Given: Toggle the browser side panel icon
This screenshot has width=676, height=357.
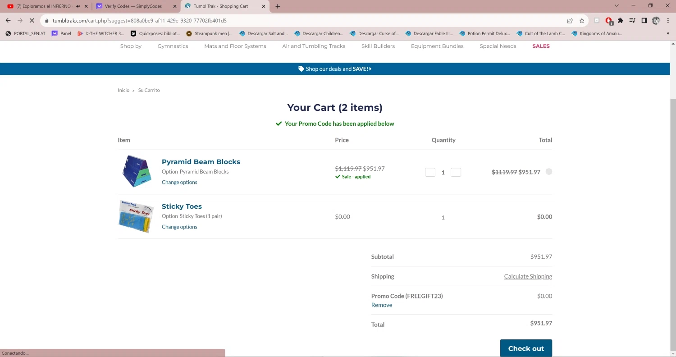Looking at the screenshot, I should tap(644, 20).
